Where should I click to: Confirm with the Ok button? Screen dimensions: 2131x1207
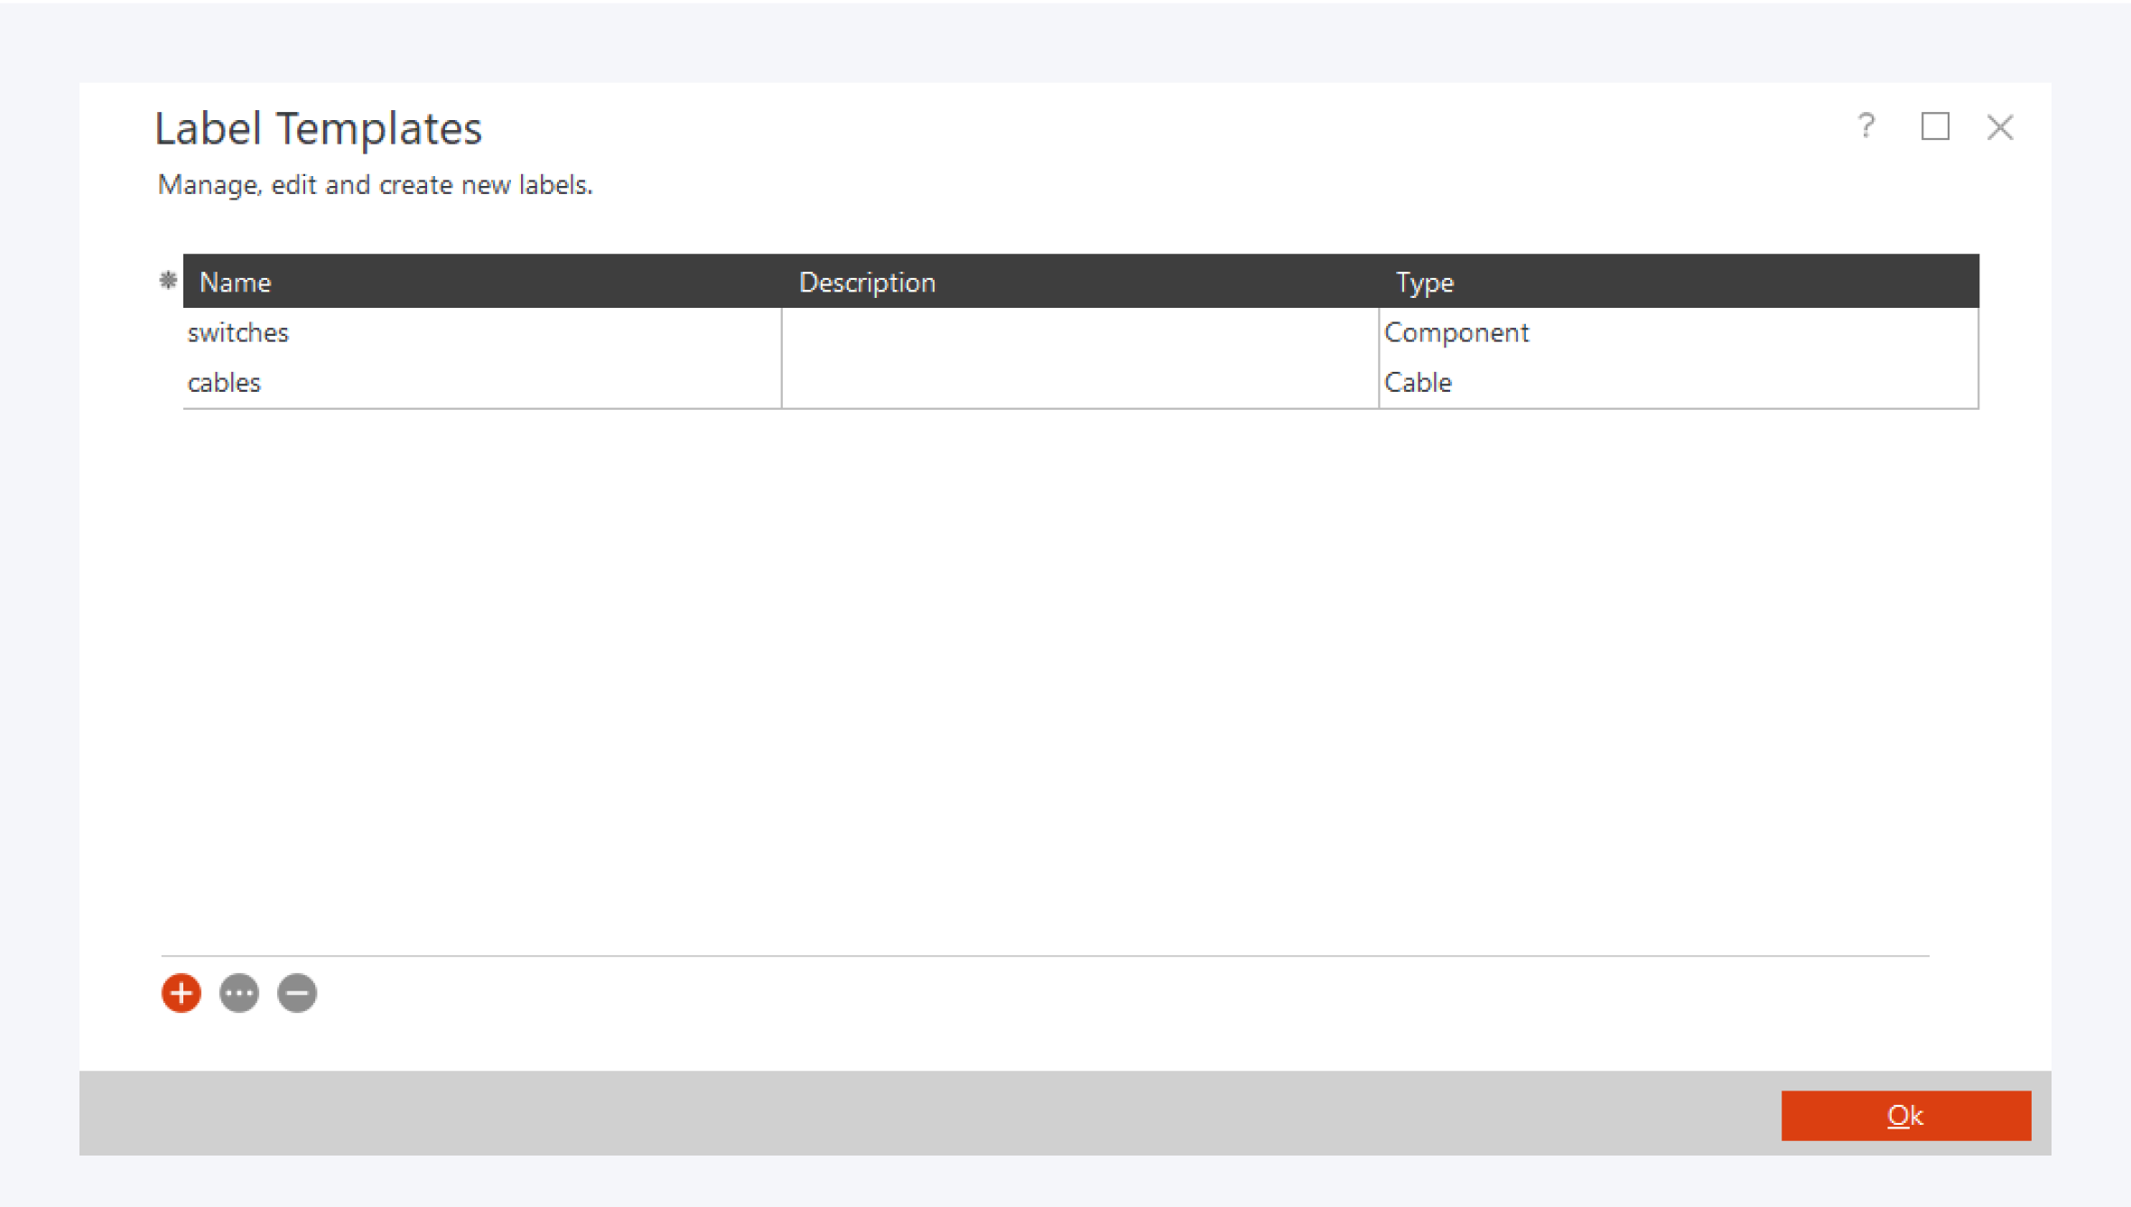pos(1905,1115)
